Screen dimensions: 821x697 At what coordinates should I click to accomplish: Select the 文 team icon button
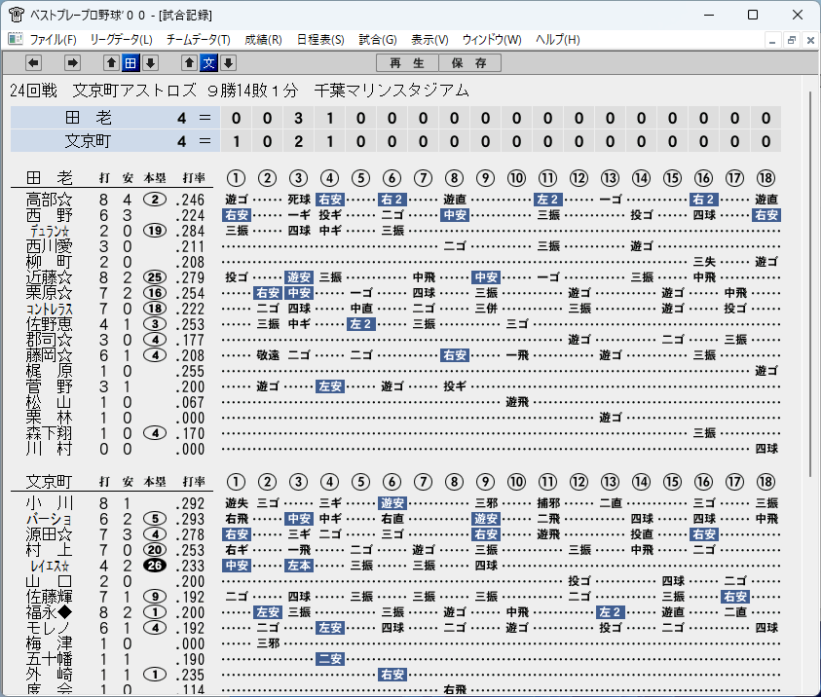208,63
